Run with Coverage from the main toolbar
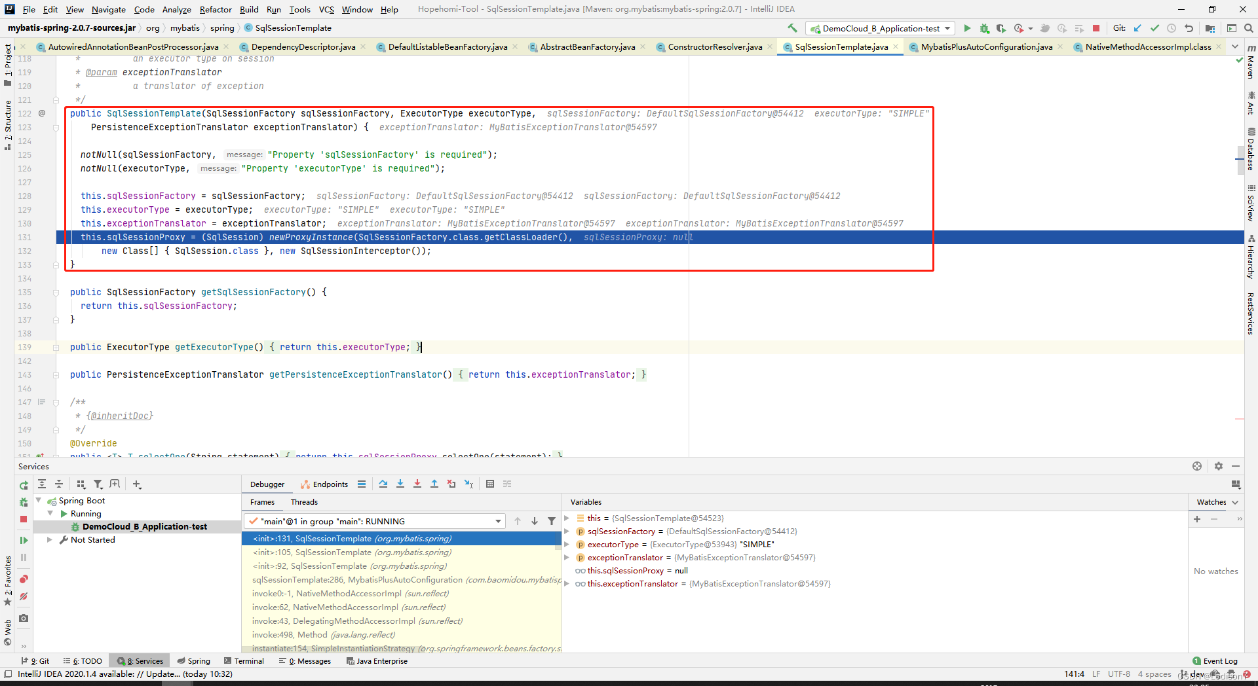The height and width of the screenshot is (686, 1258). (1001, 28)
